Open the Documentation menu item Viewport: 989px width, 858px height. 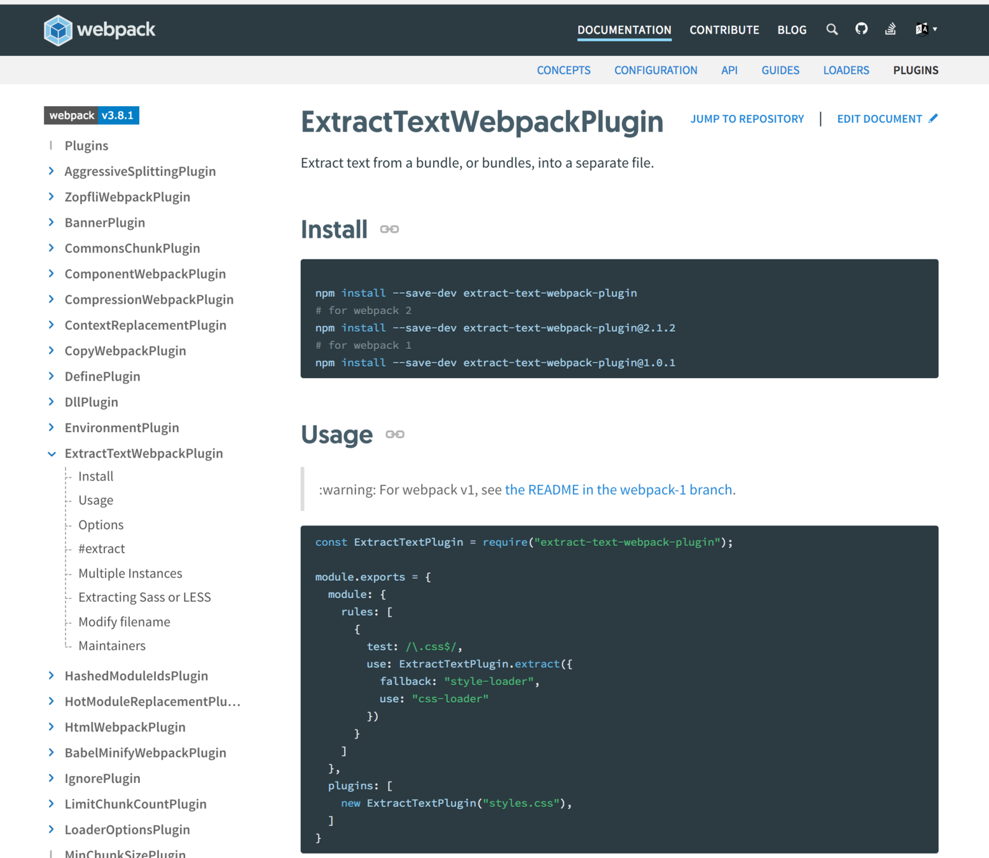(624, 30)
